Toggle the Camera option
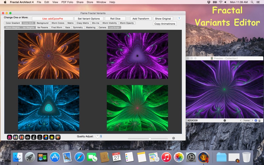 102,27
